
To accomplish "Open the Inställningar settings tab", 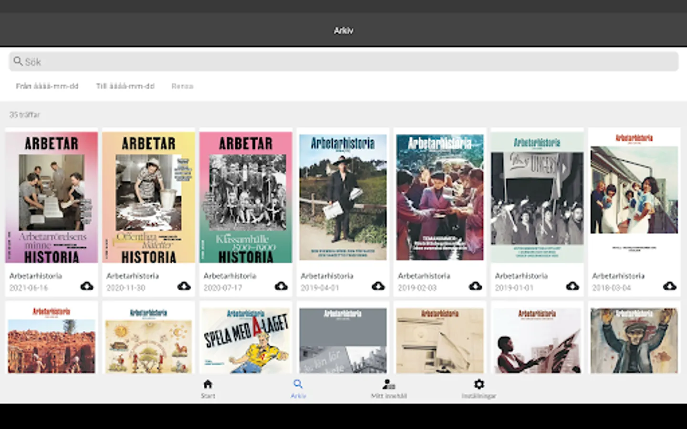I will [x=479, y=388].
